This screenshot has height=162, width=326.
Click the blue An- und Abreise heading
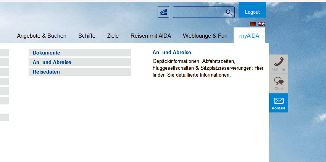pos(172,53)
